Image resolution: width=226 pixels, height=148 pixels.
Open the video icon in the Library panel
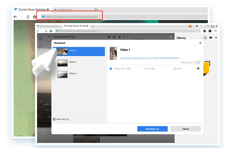pyautogui.click(x=211, y=38)
